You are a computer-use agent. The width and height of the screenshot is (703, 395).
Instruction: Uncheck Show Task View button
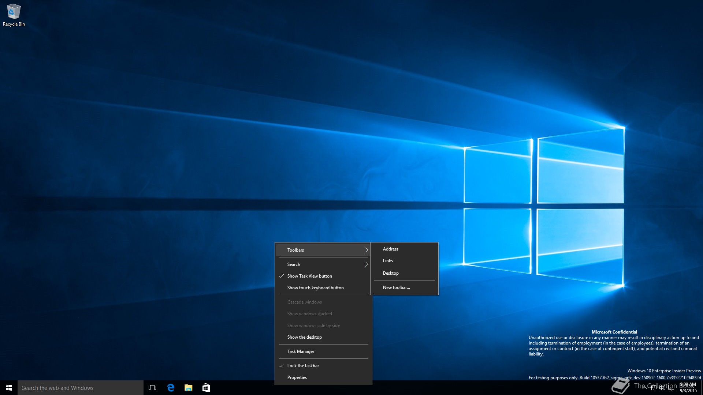323,276
